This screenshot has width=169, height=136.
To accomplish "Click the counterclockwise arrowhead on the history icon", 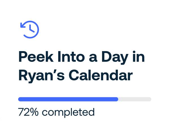I will coord(23,25).
